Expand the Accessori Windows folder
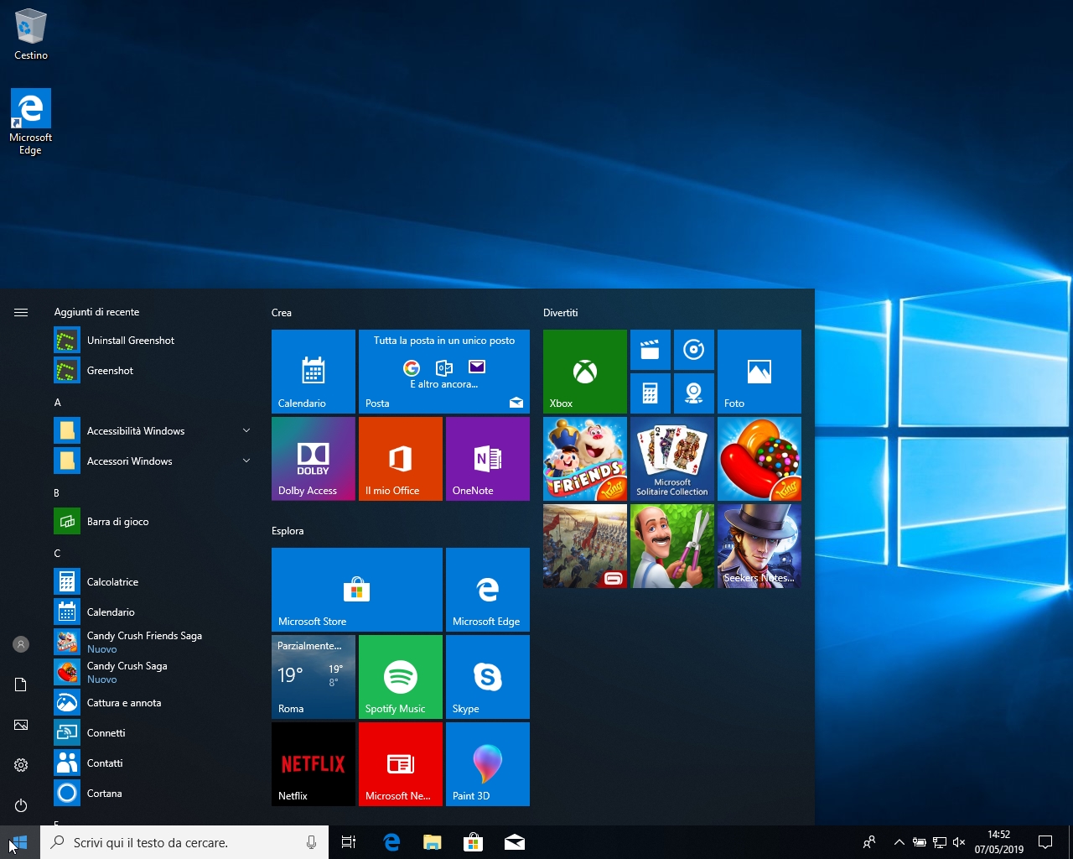The height and width of the screenshot is (859, 1073). tap(154, 461)
